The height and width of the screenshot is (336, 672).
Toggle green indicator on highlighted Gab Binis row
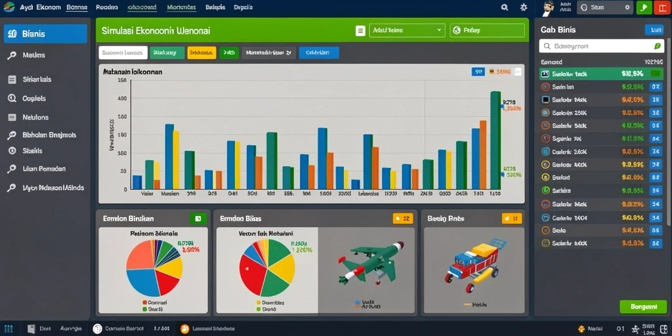655,73
